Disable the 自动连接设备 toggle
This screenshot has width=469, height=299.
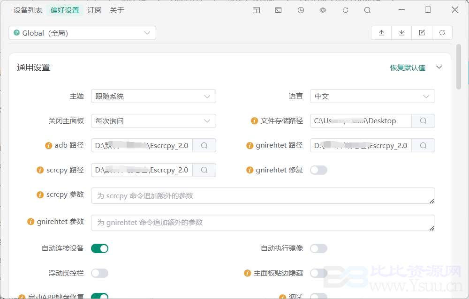(x=99, y=248)
